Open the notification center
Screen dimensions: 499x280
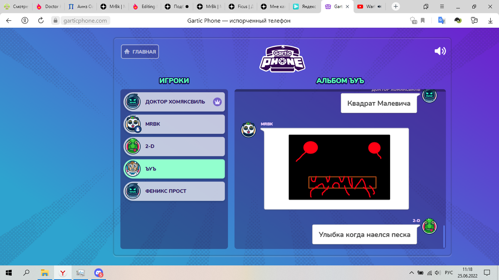click(487, 273)
